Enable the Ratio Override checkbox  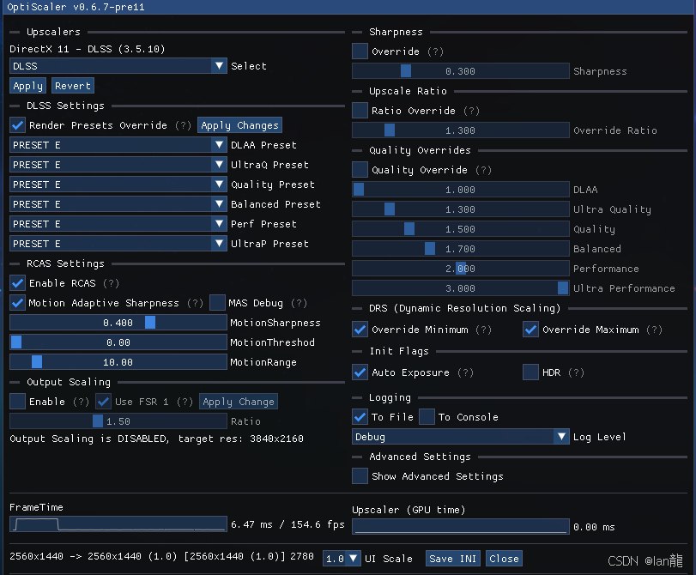[x=360, y=111]
